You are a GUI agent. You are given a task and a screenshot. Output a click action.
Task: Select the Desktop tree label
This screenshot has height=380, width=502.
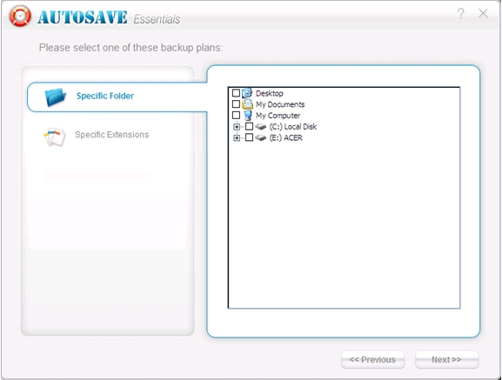[x=270, y=93]
